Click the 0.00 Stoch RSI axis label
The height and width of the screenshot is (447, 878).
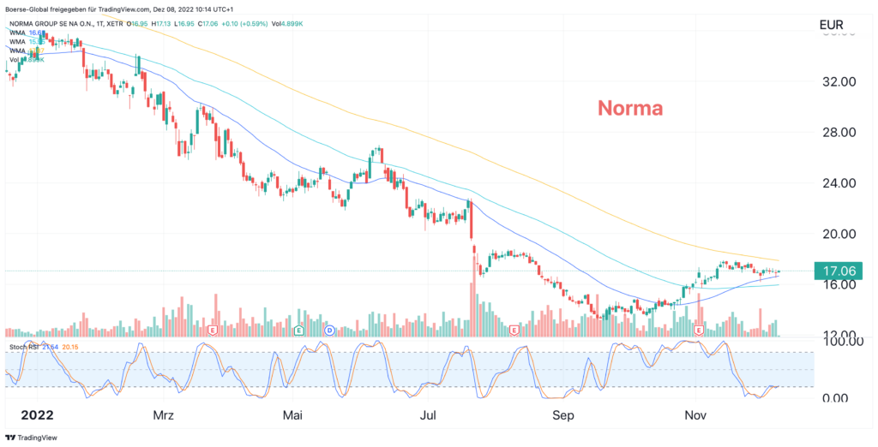click(x=837, y=398)
